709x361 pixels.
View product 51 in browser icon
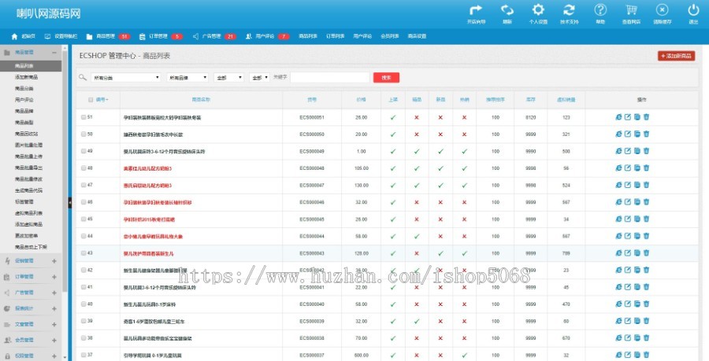click(x=618, y=117)
